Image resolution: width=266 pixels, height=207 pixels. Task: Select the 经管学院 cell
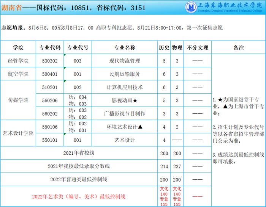click(18, 61)
